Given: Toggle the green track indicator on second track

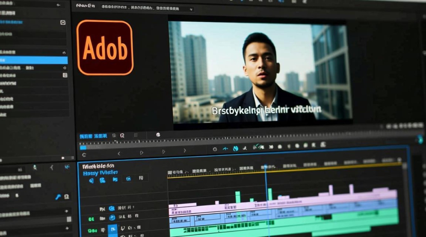Looking at the screenshot, I should [x=91, y=219].
